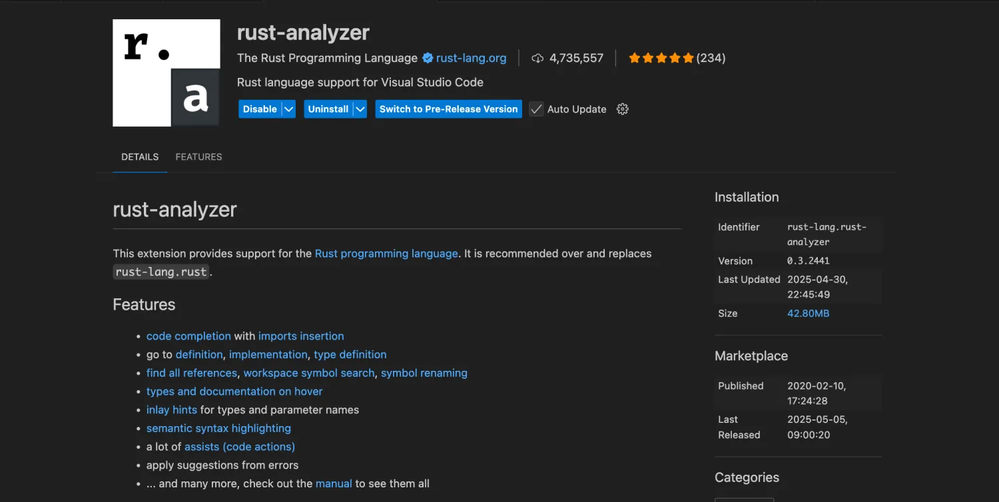This screenshot has height=502, width=999.
Task: Click the five-star rating icons
Action: [661, 58]
